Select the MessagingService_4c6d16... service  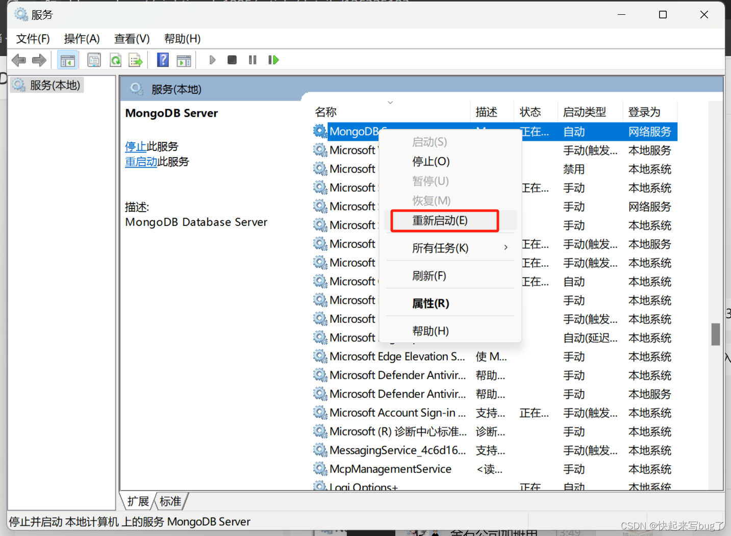pos(398,450)
